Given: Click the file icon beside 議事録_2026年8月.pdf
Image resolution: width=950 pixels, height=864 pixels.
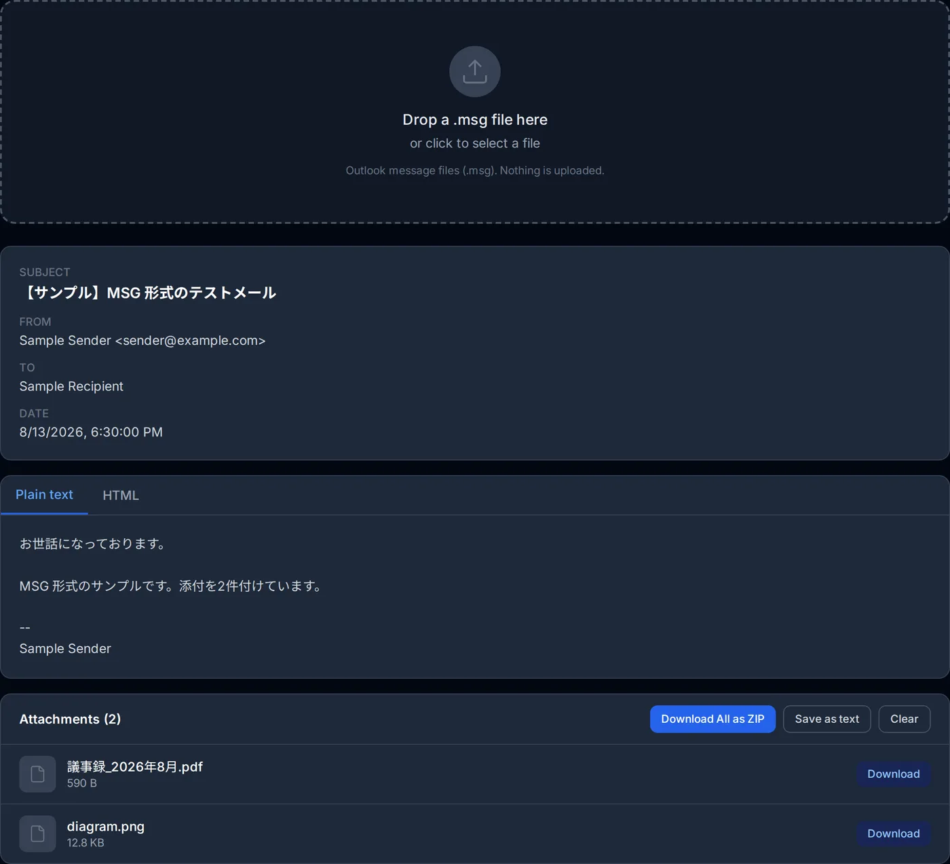Looking at the screenshot, I should [37, 774].
